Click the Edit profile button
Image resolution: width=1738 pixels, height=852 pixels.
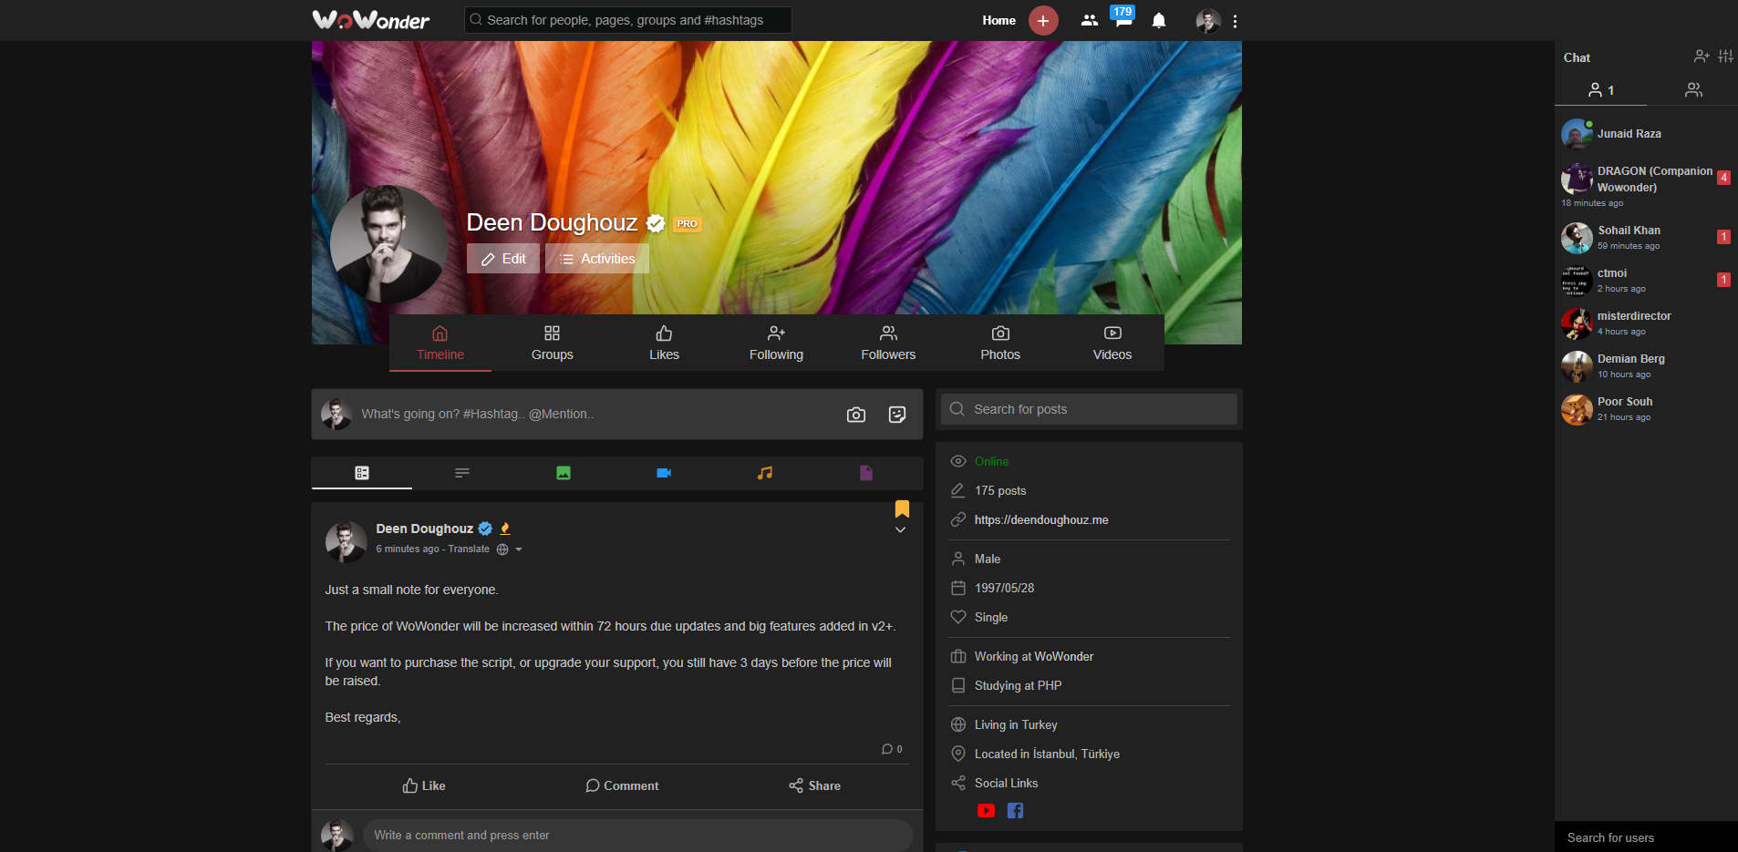503,259
